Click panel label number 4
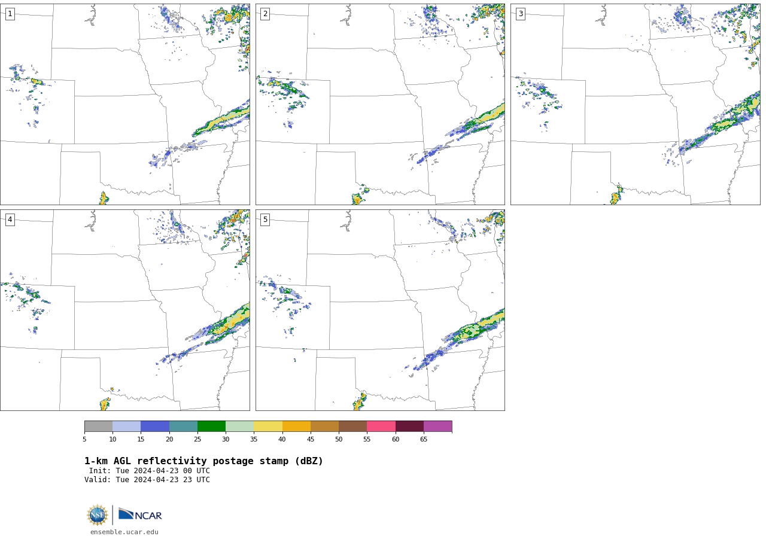The height and width of the screenshot is (539, 766). (10, 220)
